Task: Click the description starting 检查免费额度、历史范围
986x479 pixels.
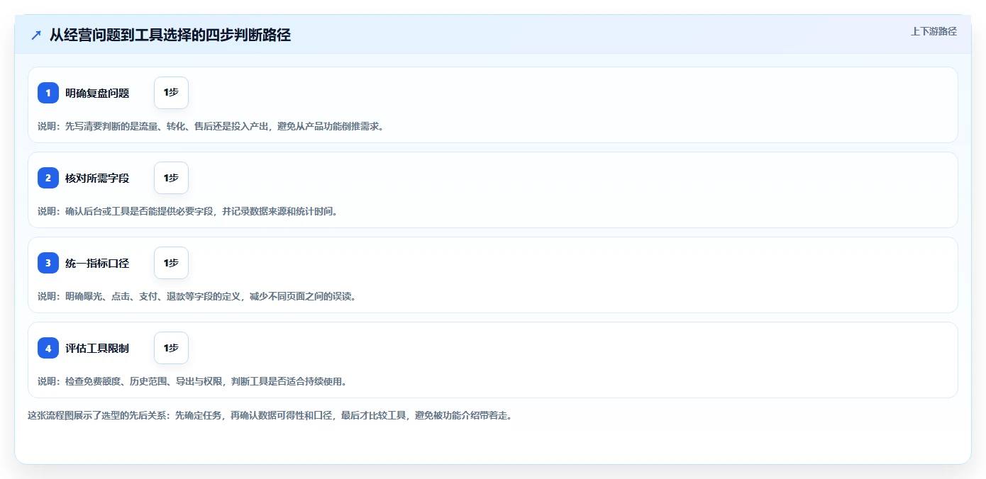Action: pyautogui.click(x=192, y=381)
